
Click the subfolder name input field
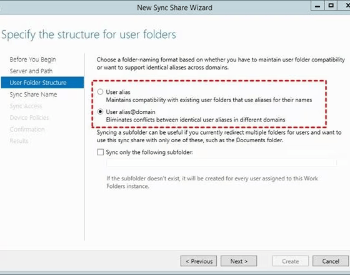(221, 163)
